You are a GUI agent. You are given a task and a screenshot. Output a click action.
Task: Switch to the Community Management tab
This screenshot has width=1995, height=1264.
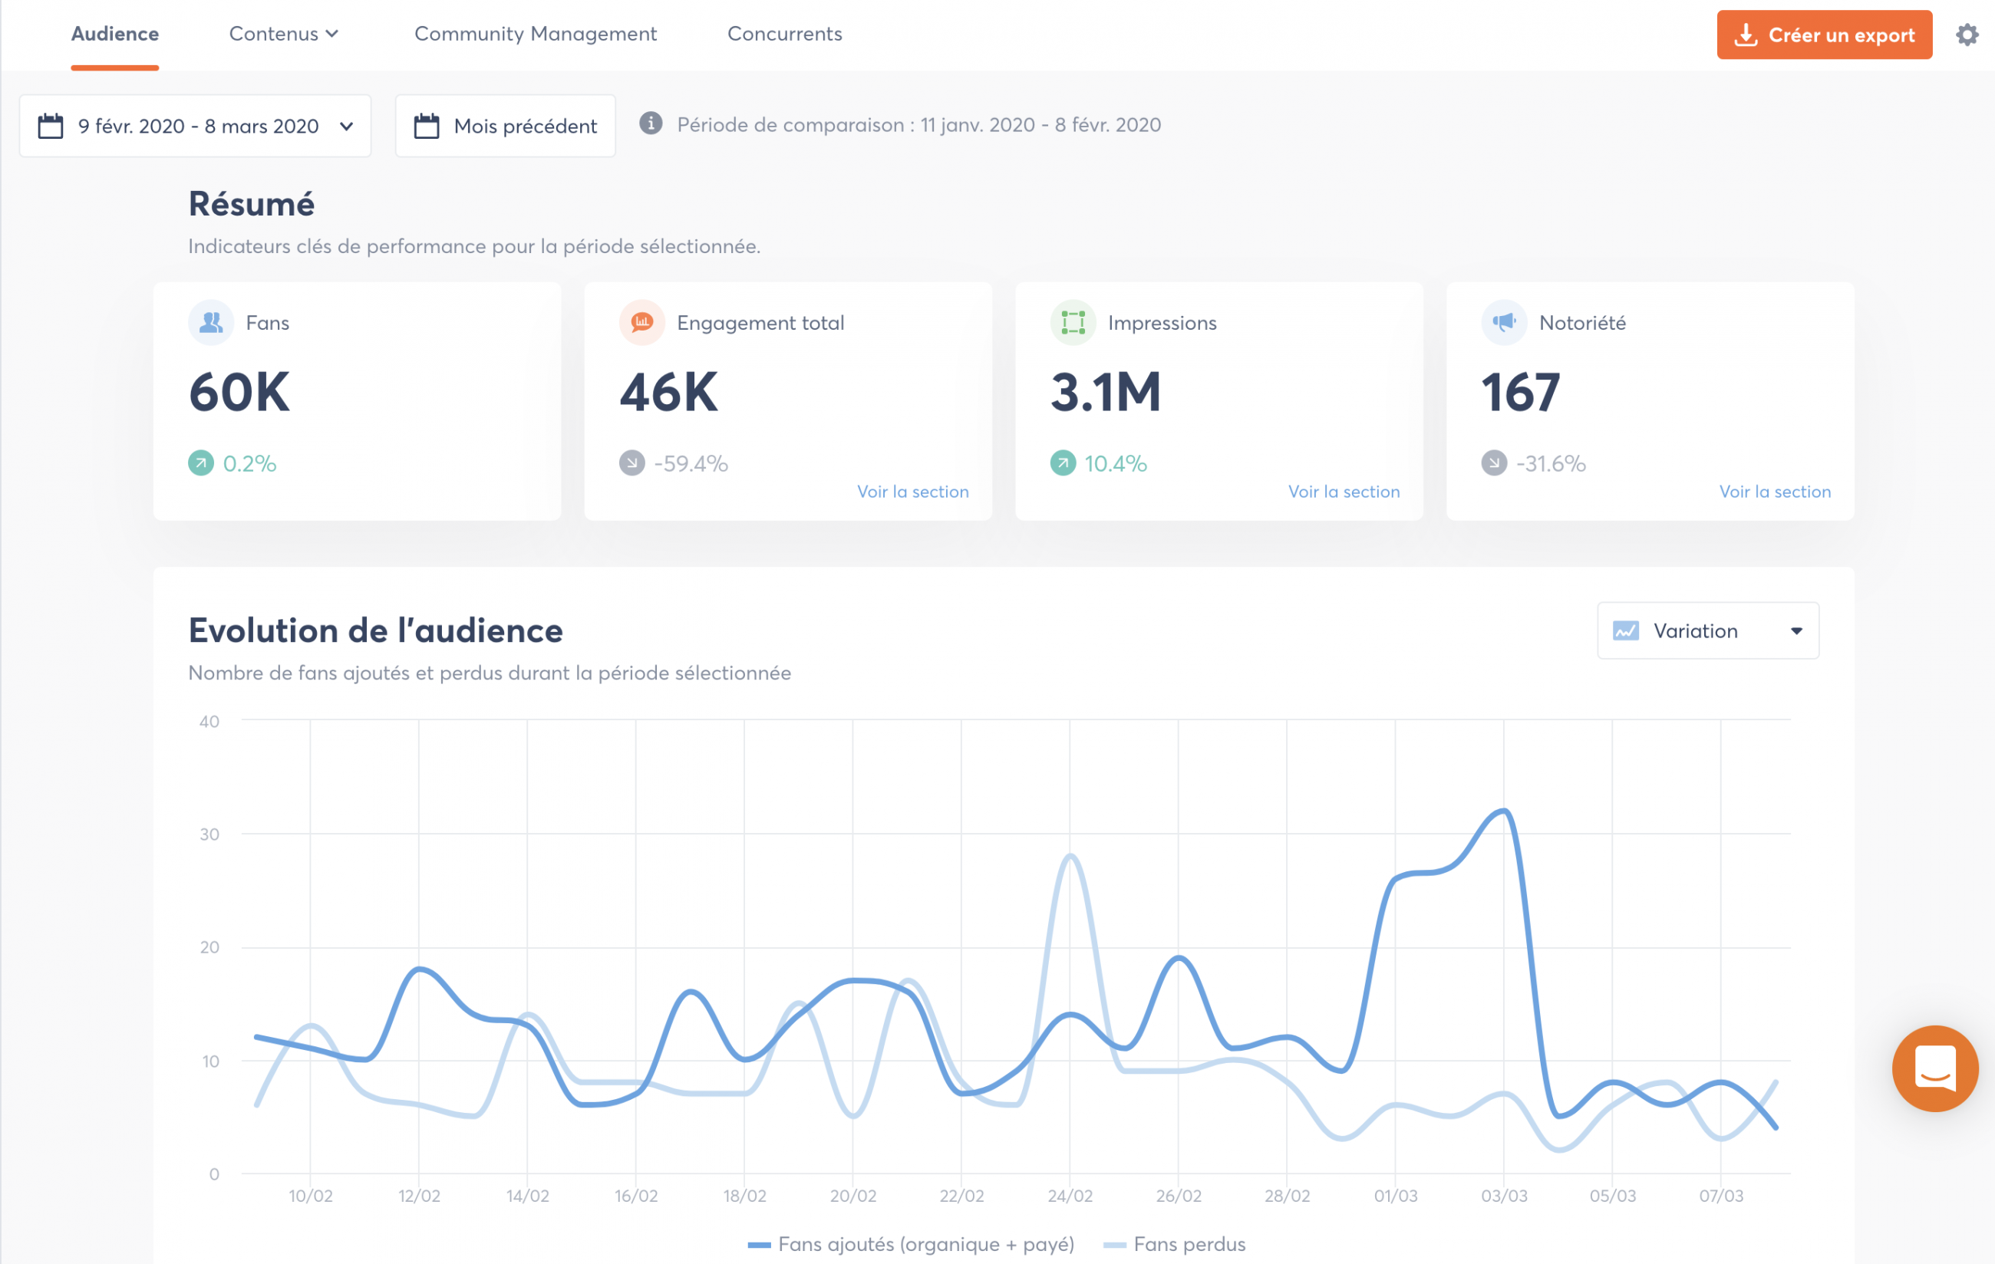pos(536,34)
